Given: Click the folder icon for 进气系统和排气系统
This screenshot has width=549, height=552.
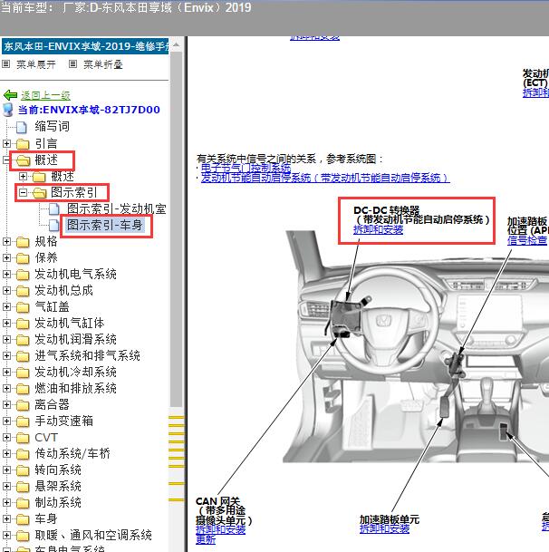Looking at the screenshot, I should coord(23,356).
